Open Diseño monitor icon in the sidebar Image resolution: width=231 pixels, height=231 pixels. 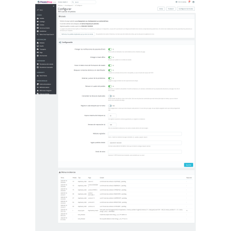coord(38,46)
